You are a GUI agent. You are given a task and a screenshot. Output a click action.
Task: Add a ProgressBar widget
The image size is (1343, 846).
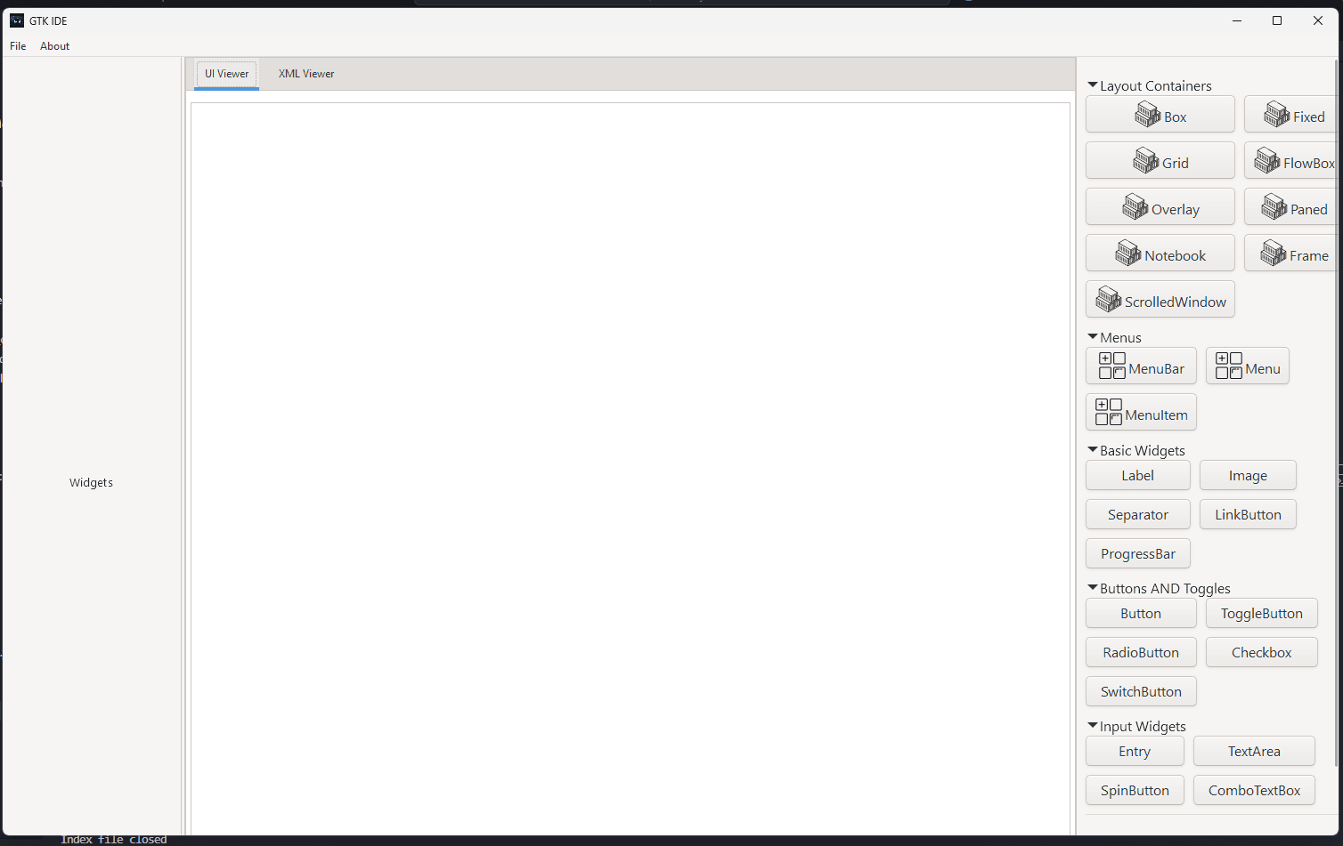[1137, 553]
